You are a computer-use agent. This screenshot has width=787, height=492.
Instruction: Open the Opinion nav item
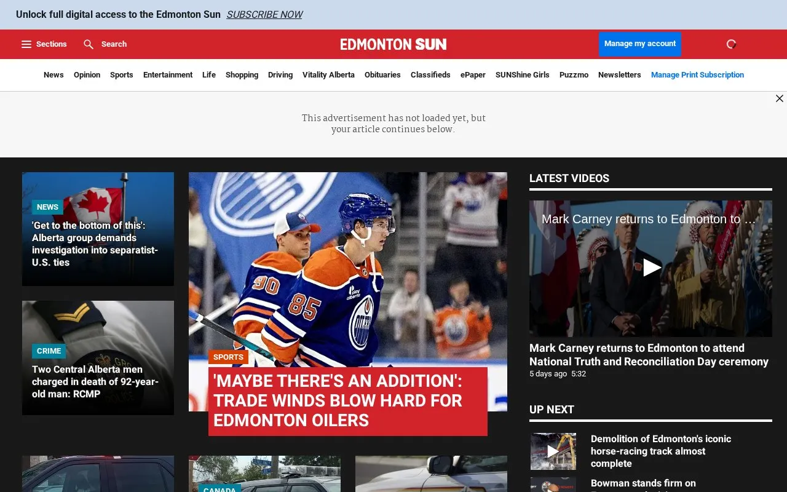(87, 75)
